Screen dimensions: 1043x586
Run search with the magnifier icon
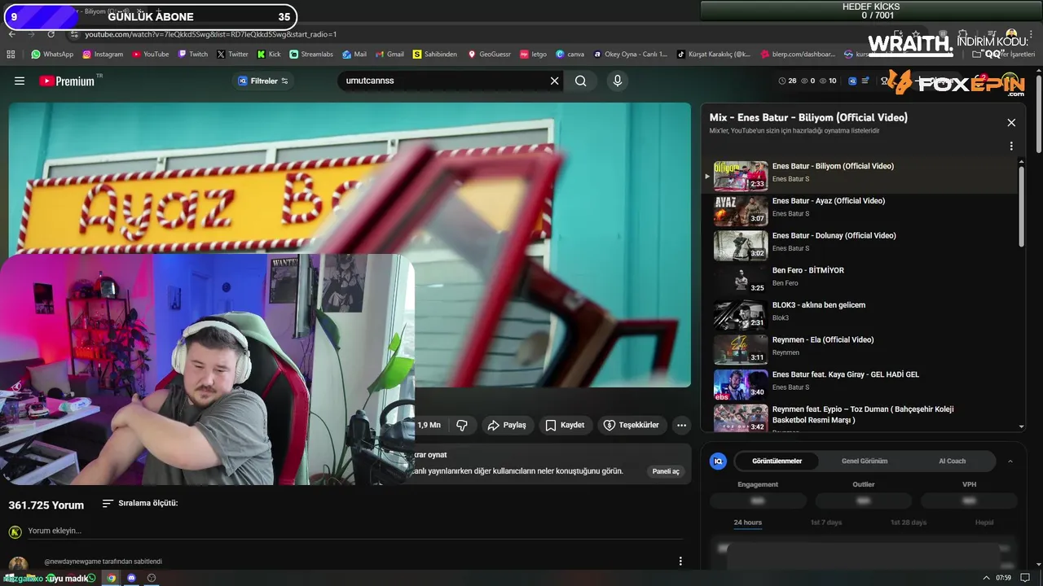(x=580, y=81)
